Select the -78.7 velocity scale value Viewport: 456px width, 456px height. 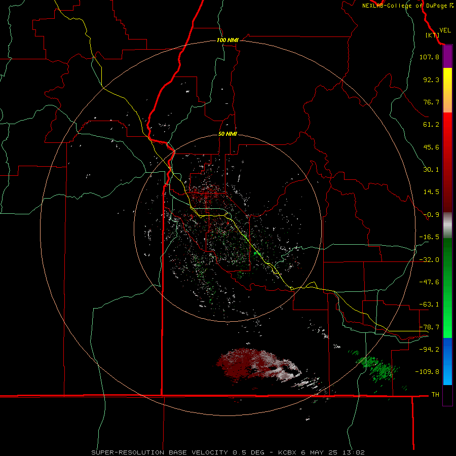pyautogui.click(x=429, y=327)
